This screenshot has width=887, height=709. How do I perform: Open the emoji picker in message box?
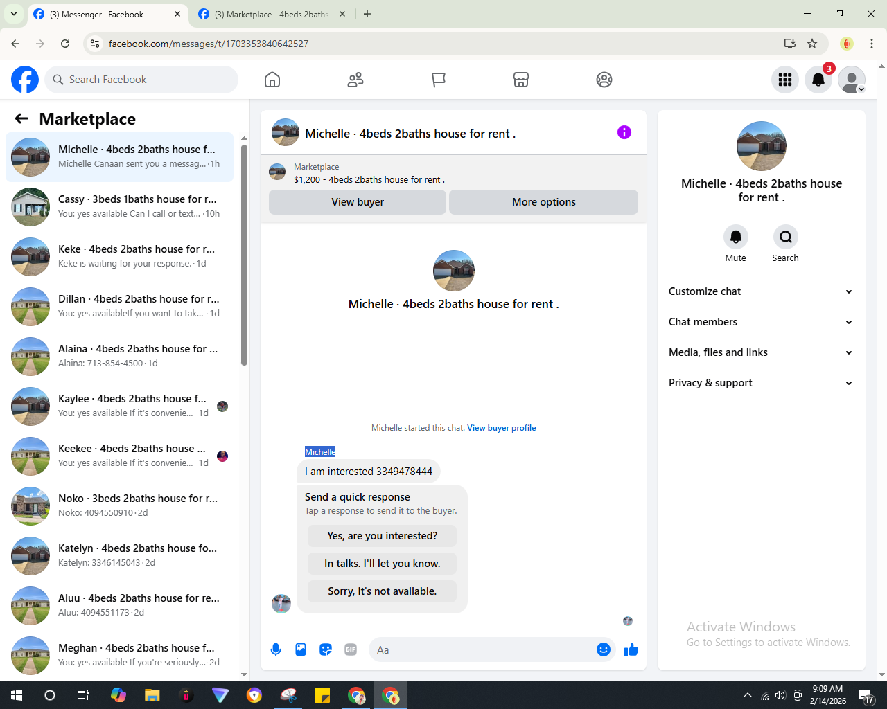tap(604, 649)
